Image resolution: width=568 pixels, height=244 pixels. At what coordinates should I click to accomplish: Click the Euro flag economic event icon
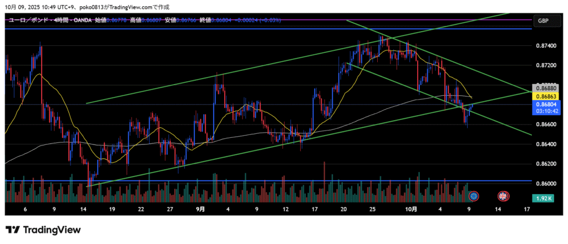click(473, 196)
